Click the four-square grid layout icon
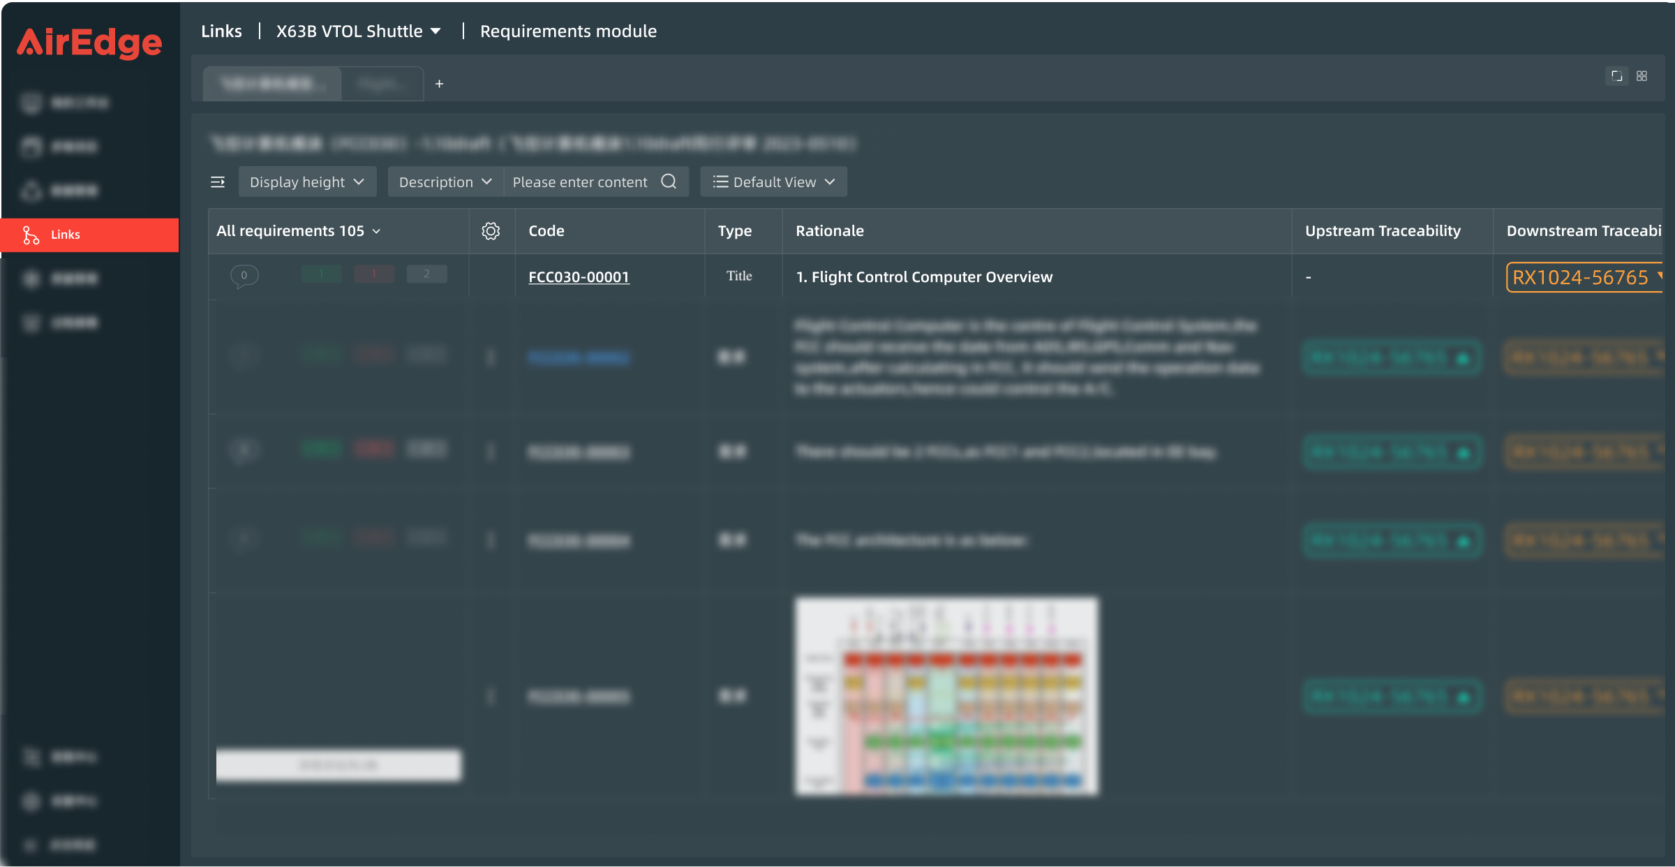1675x867 pixels. pyautogui.click(x=1641, y=76)
